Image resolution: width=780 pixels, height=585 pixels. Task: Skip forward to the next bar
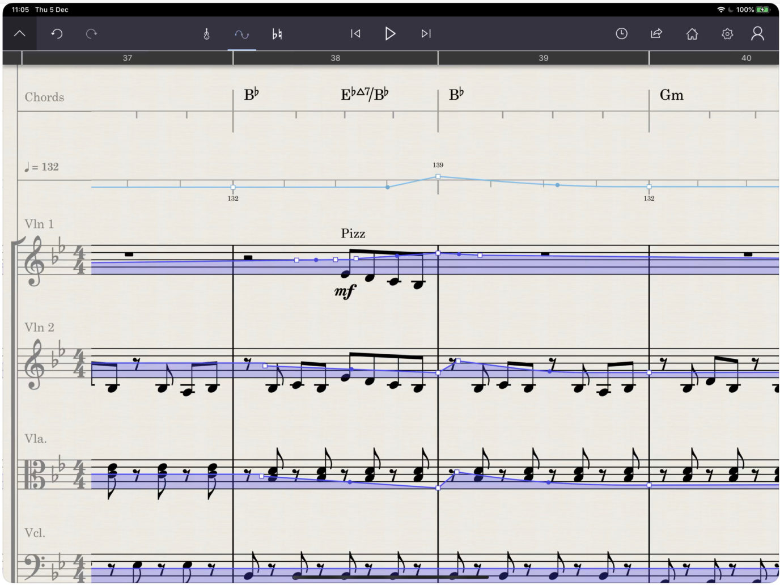click(x=426, y=34)
